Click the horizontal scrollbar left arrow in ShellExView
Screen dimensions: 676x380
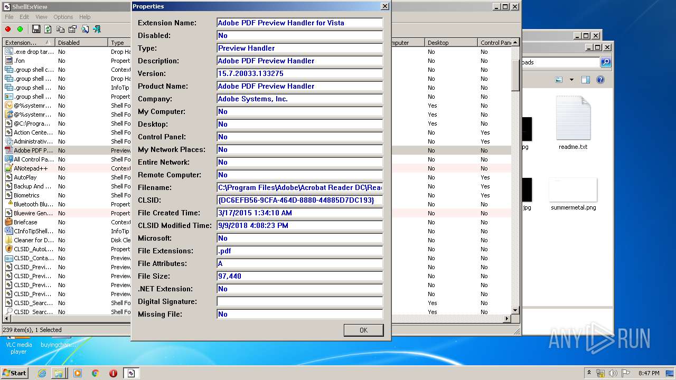pyautogui.click(x=7, y=319)
